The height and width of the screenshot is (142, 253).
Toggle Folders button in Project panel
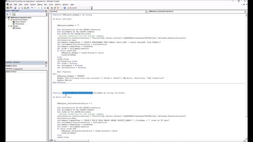click(14, 14)
